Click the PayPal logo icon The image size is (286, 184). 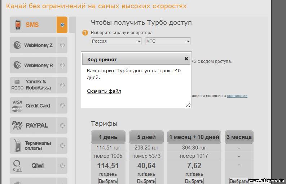click(17, 125)
